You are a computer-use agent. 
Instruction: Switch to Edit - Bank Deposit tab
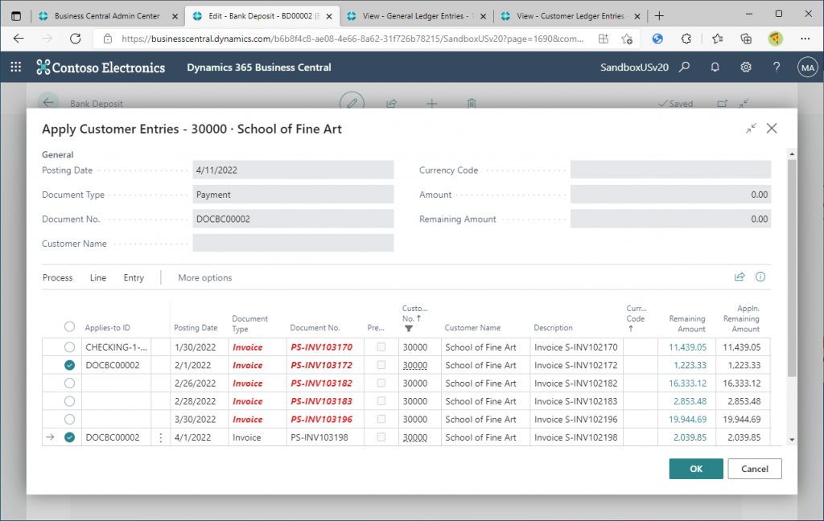click(x=263, y=16)
